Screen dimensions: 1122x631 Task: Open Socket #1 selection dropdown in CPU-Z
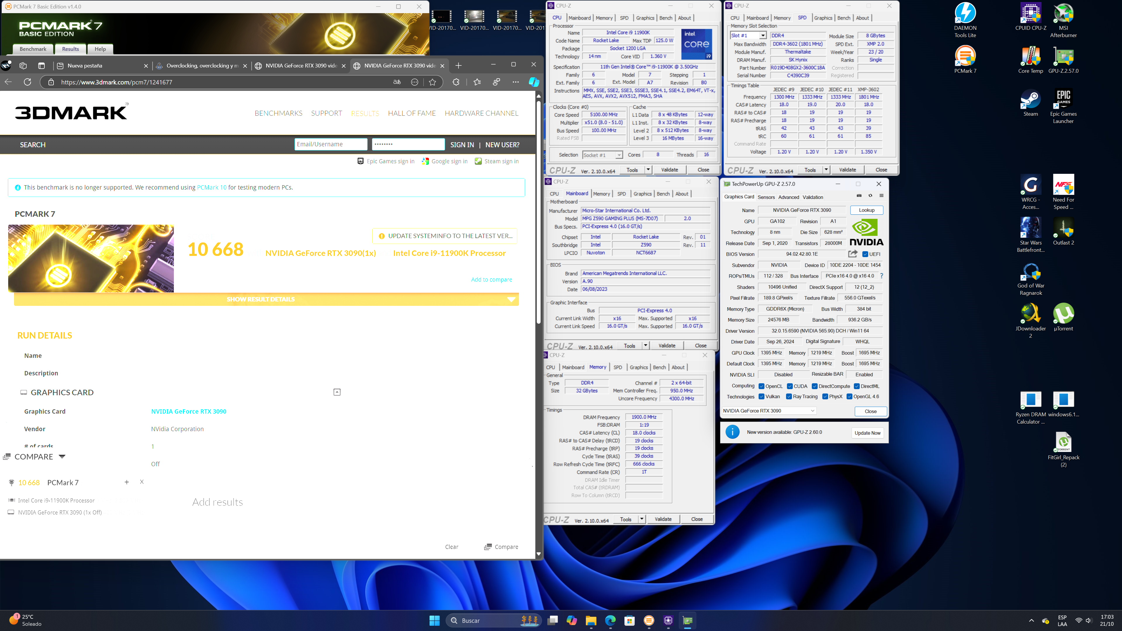point(602,155)
